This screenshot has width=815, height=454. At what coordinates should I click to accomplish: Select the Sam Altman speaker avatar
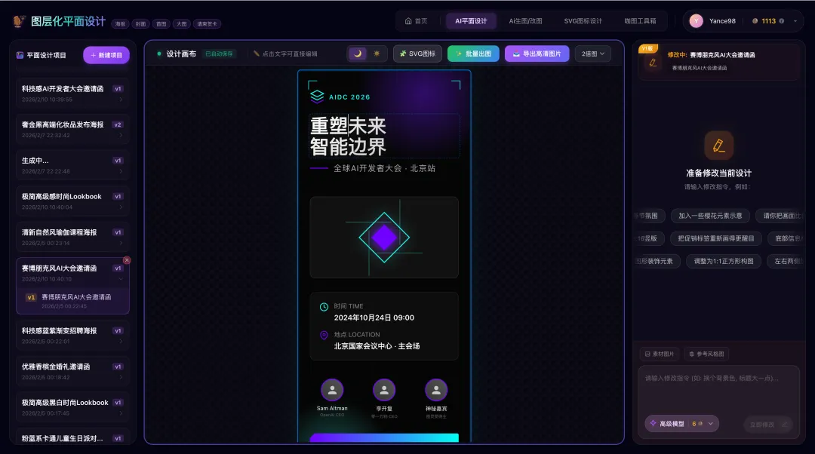(332, 390)
